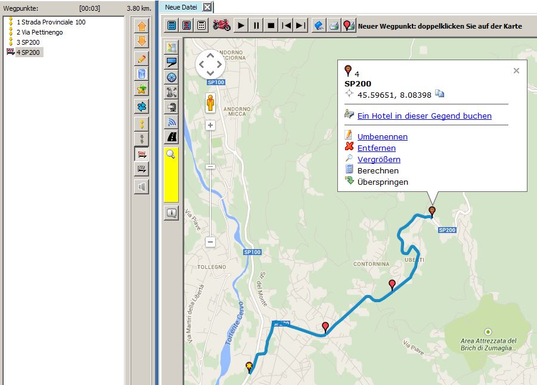The width and height of the screenshot is (537, 385).
Task: Click the pencil edit waypoint icon
Action: [141, 58]
